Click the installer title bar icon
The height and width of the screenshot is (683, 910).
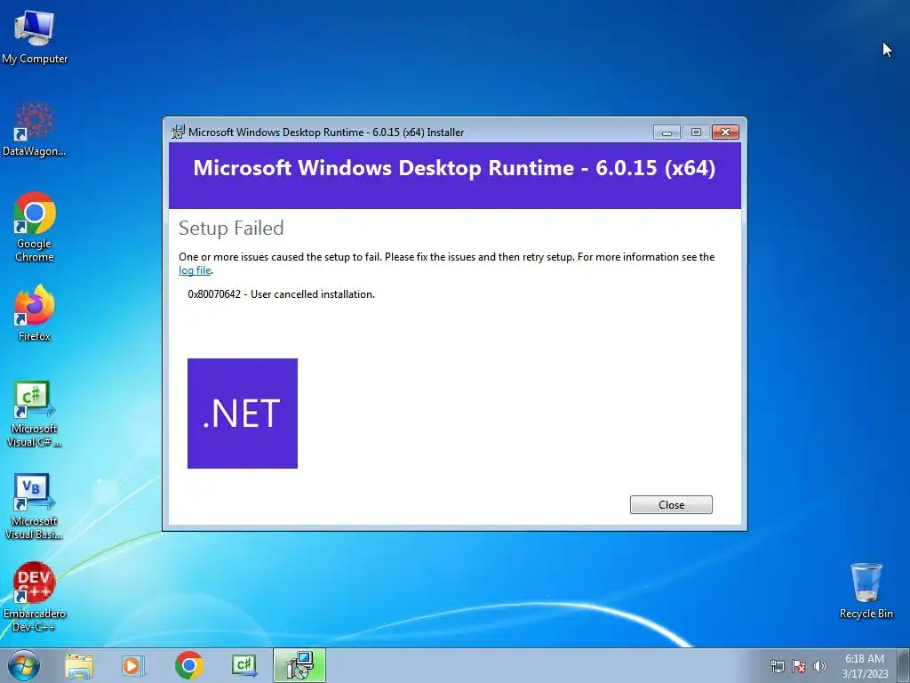tap(178, 132)
